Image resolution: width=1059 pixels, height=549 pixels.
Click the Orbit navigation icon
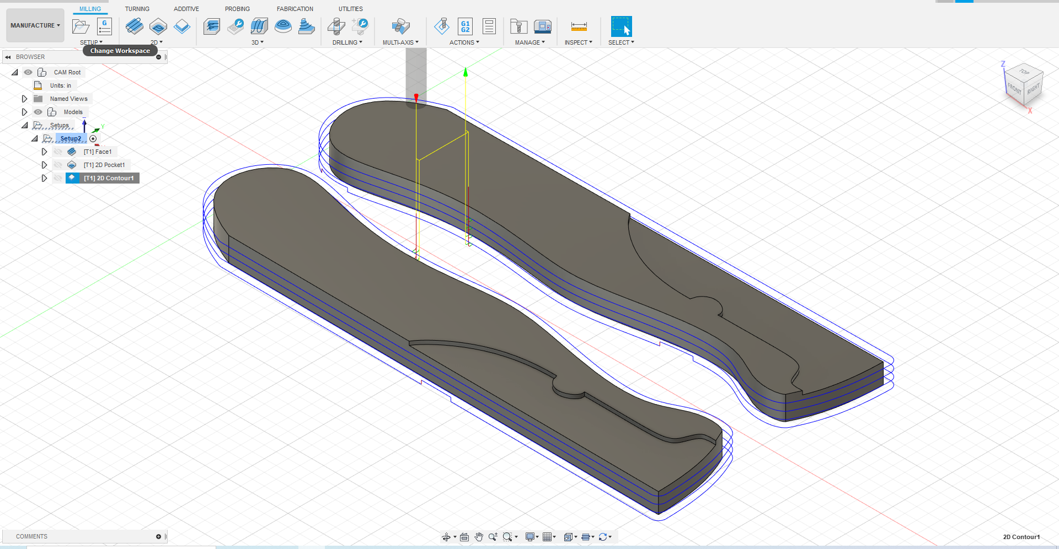446,537
